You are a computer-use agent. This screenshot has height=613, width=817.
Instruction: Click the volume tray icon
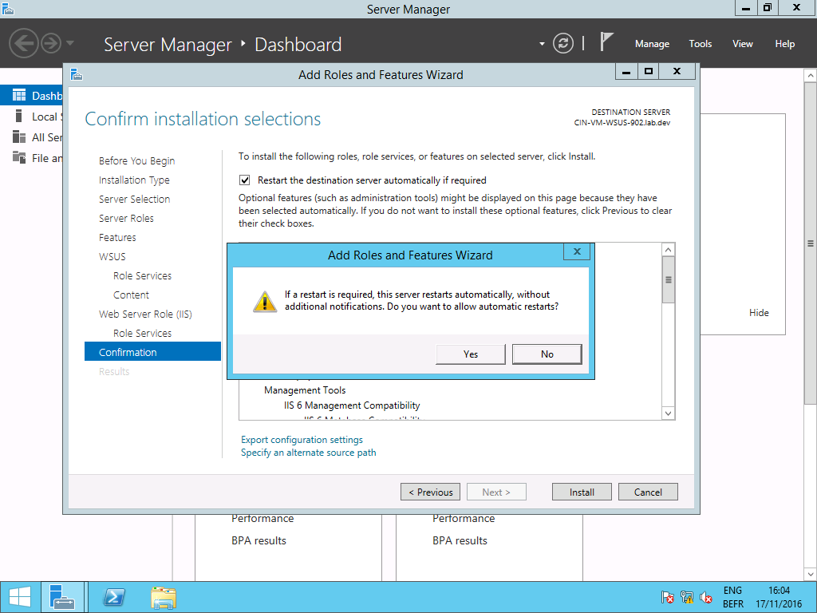coord(707,597)
